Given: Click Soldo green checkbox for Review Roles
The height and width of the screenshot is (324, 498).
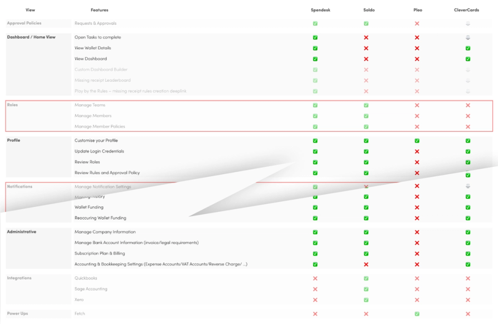Looking at the screenshot, I should click(366, 162).
